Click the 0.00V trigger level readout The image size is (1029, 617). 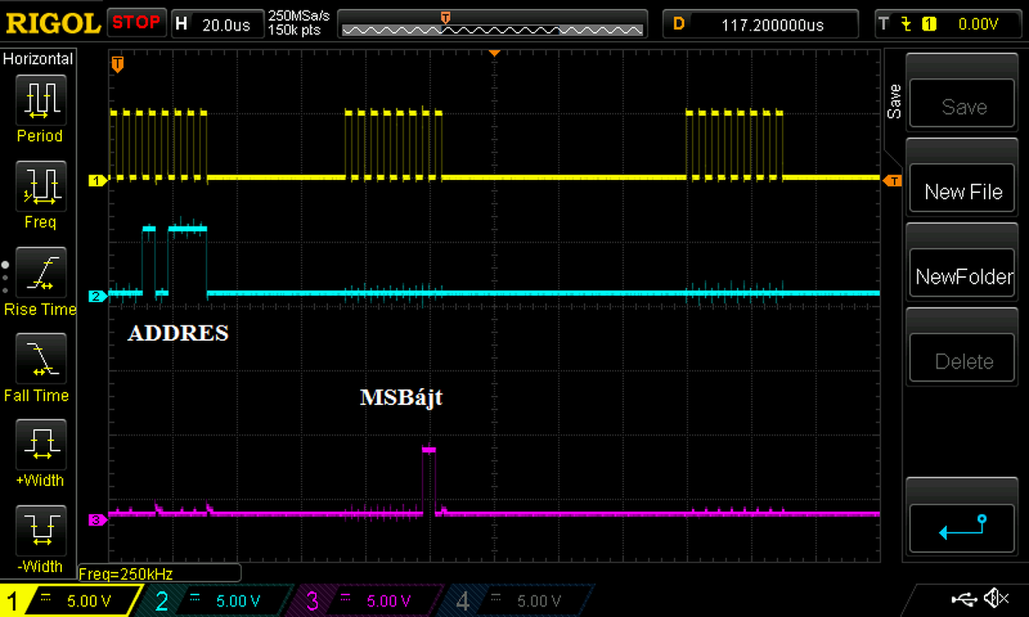click(x=978, y=24)
